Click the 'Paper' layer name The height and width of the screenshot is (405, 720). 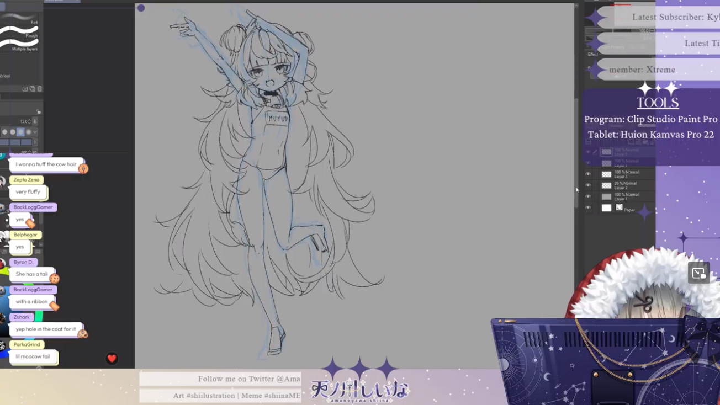(629, 210)
